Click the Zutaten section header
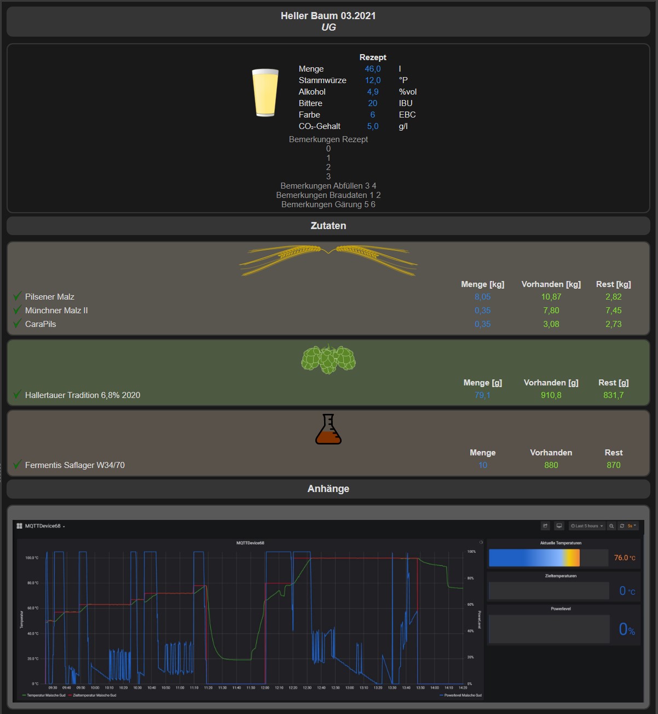 point(328,226)
